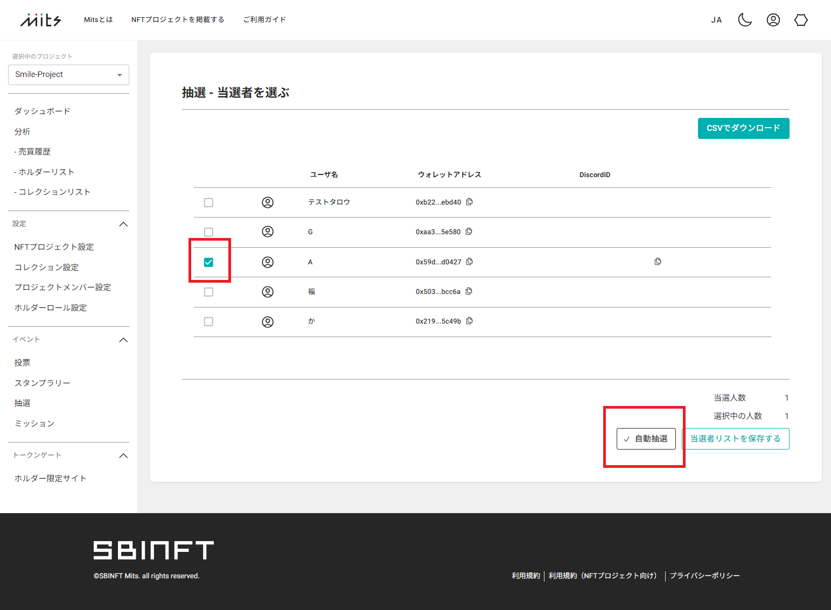Copy wallet address 0xaa3...5e580
Image resolution: width=831 pixels, height=610 pixels.
point(469,232)
